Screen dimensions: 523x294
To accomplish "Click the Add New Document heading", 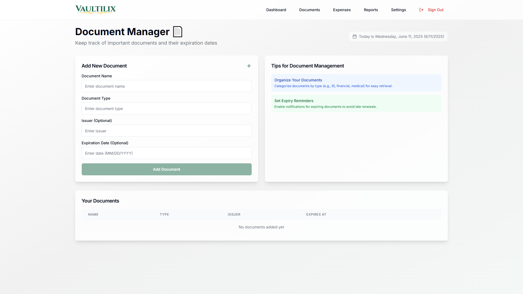I will coord(104,66).
